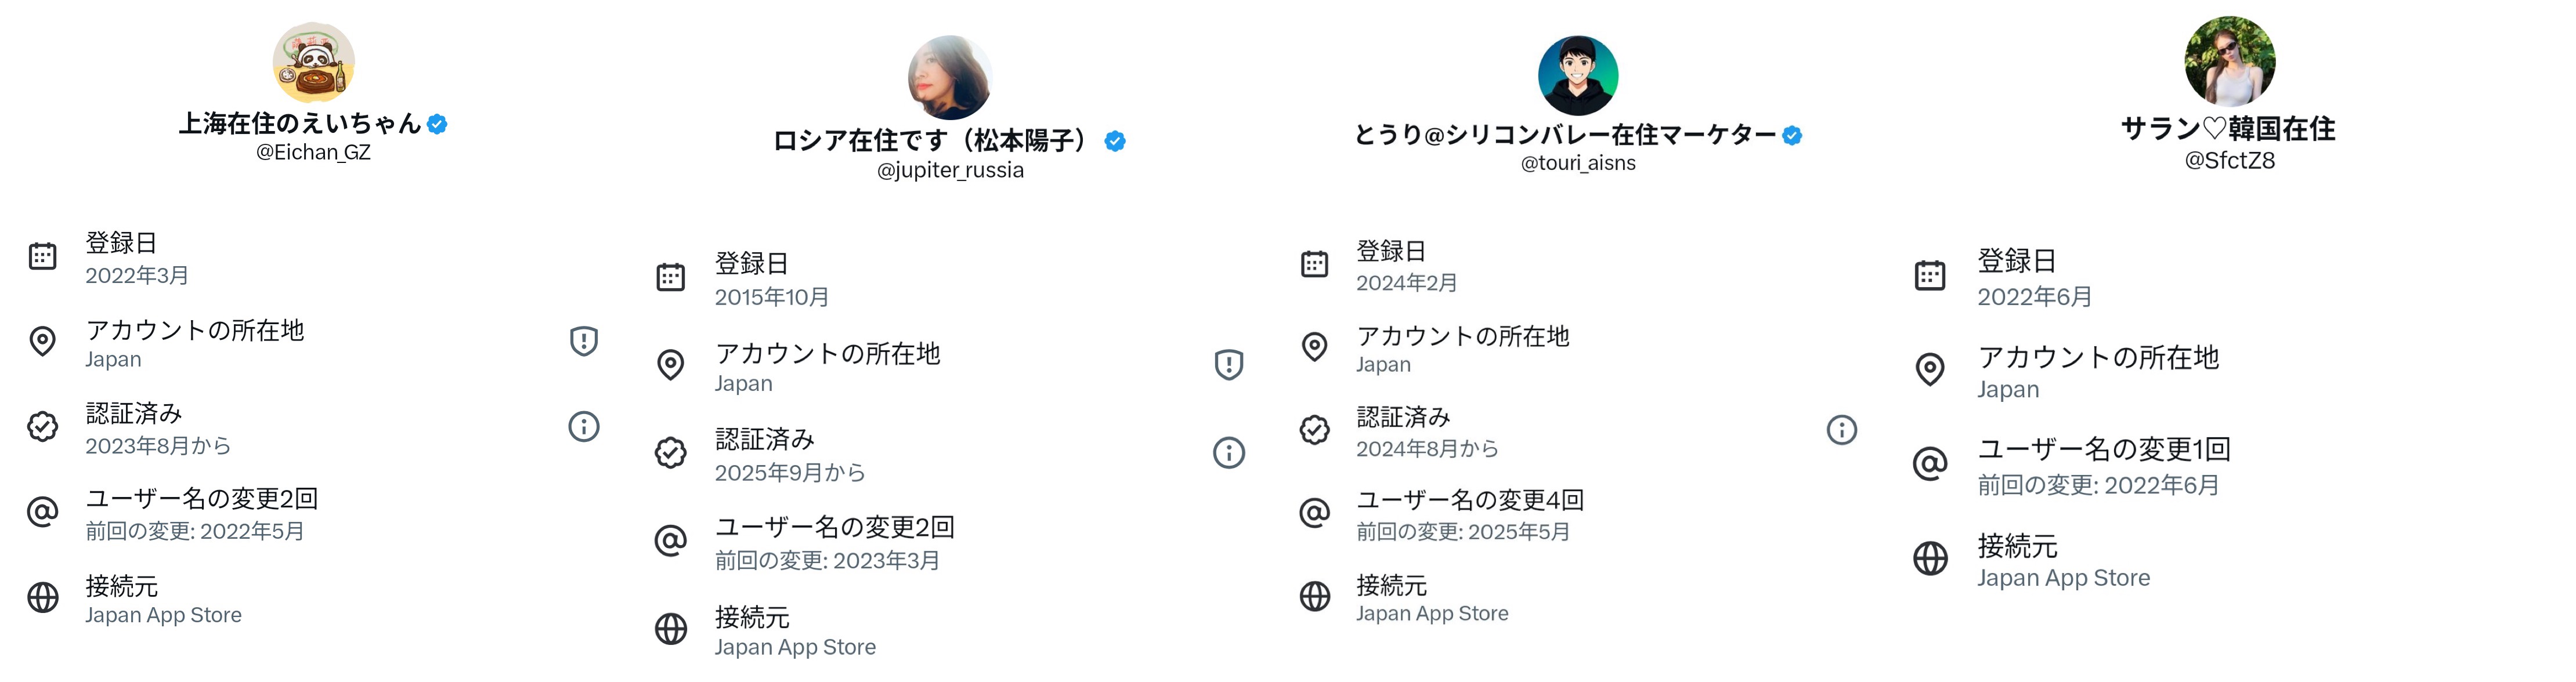Open the info icon beside @jupiter_russia's 認証済み row
The width and height of the screenshot is (2576, 682).
1229,453
